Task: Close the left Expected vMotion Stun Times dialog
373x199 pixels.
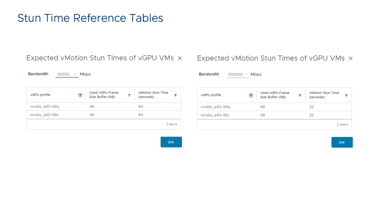Action: [180, 58]
